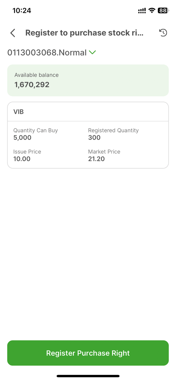
Task: Tap the VIB stock header
Action: click(19, 112)
